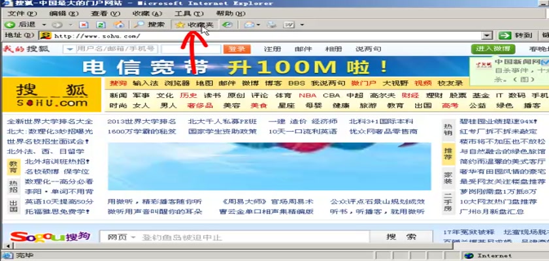Viewport: 549px width, 261px height.
Task: Expand the Back button history dropdown arrow
Action: (x=44, y=25)
